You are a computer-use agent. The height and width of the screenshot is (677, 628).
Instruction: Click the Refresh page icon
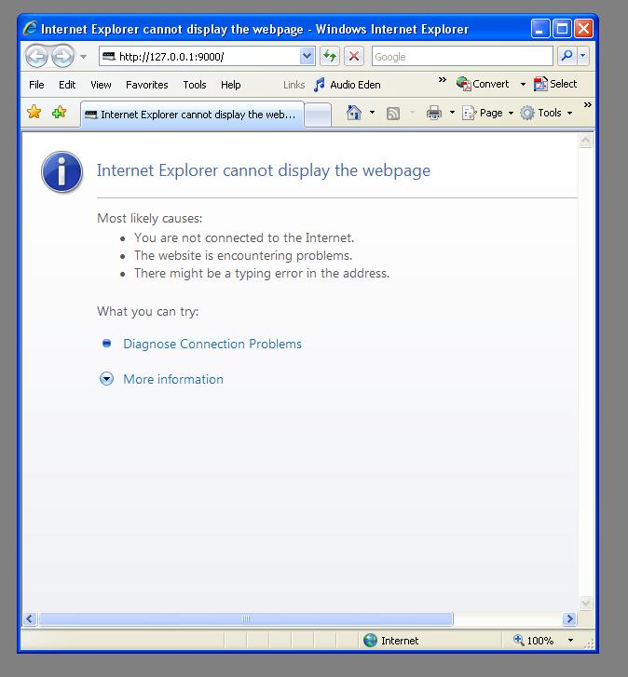click(x=330, y=57)
